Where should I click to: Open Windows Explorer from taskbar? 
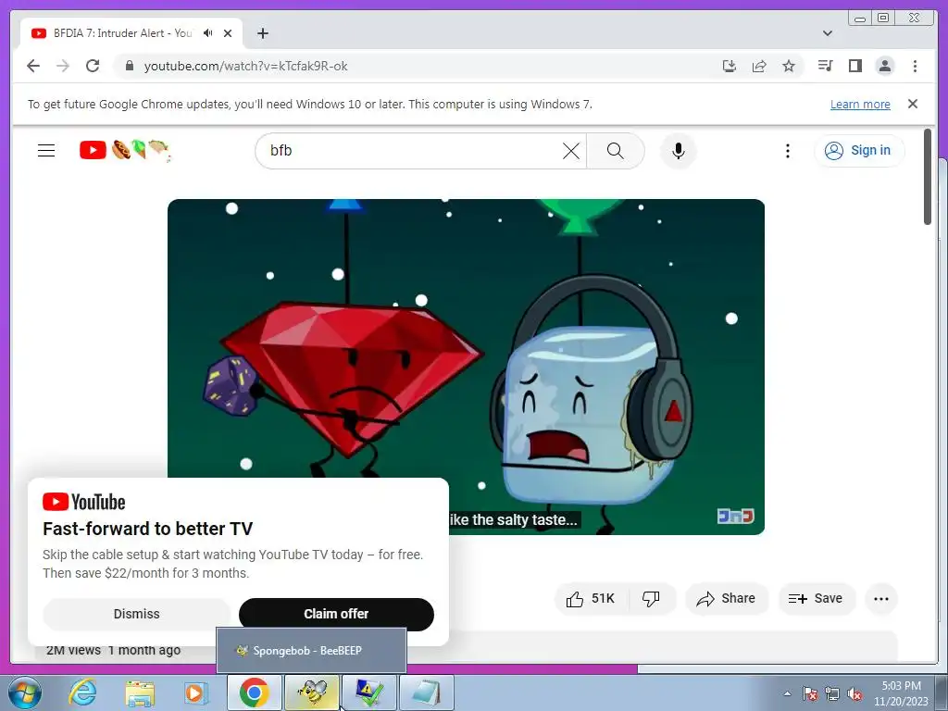pos(140,692)
